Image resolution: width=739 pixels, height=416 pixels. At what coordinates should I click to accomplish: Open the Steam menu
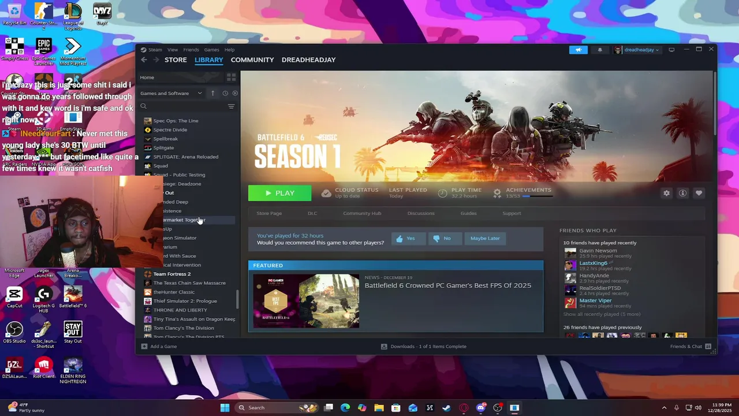click(155, 50)
